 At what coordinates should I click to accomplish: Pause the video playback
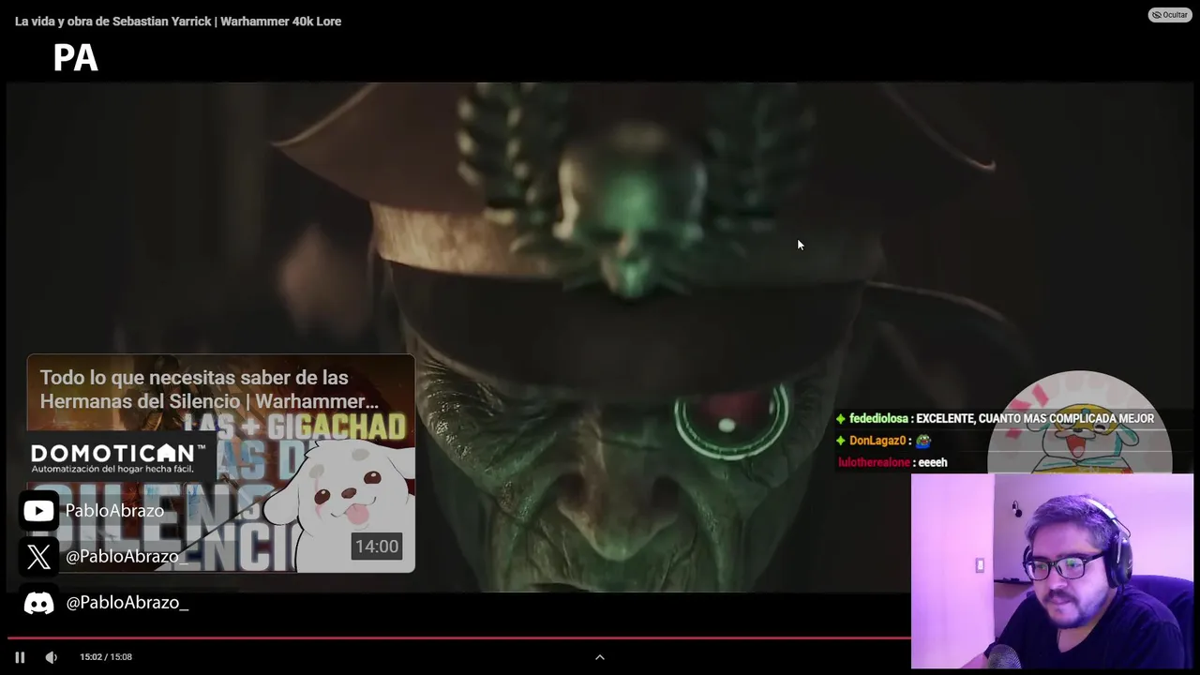coord(20,657)
